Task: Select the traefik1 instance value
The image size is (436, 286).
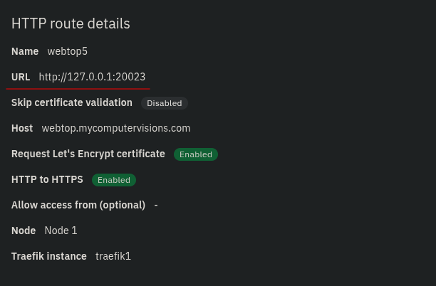Action: [113, 256]
